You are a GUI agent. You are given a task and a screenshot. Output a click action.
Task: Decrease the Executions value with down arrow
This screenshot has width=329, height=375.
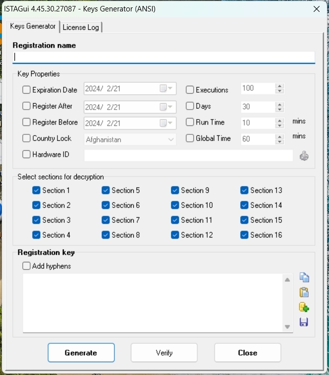(279, 91)
